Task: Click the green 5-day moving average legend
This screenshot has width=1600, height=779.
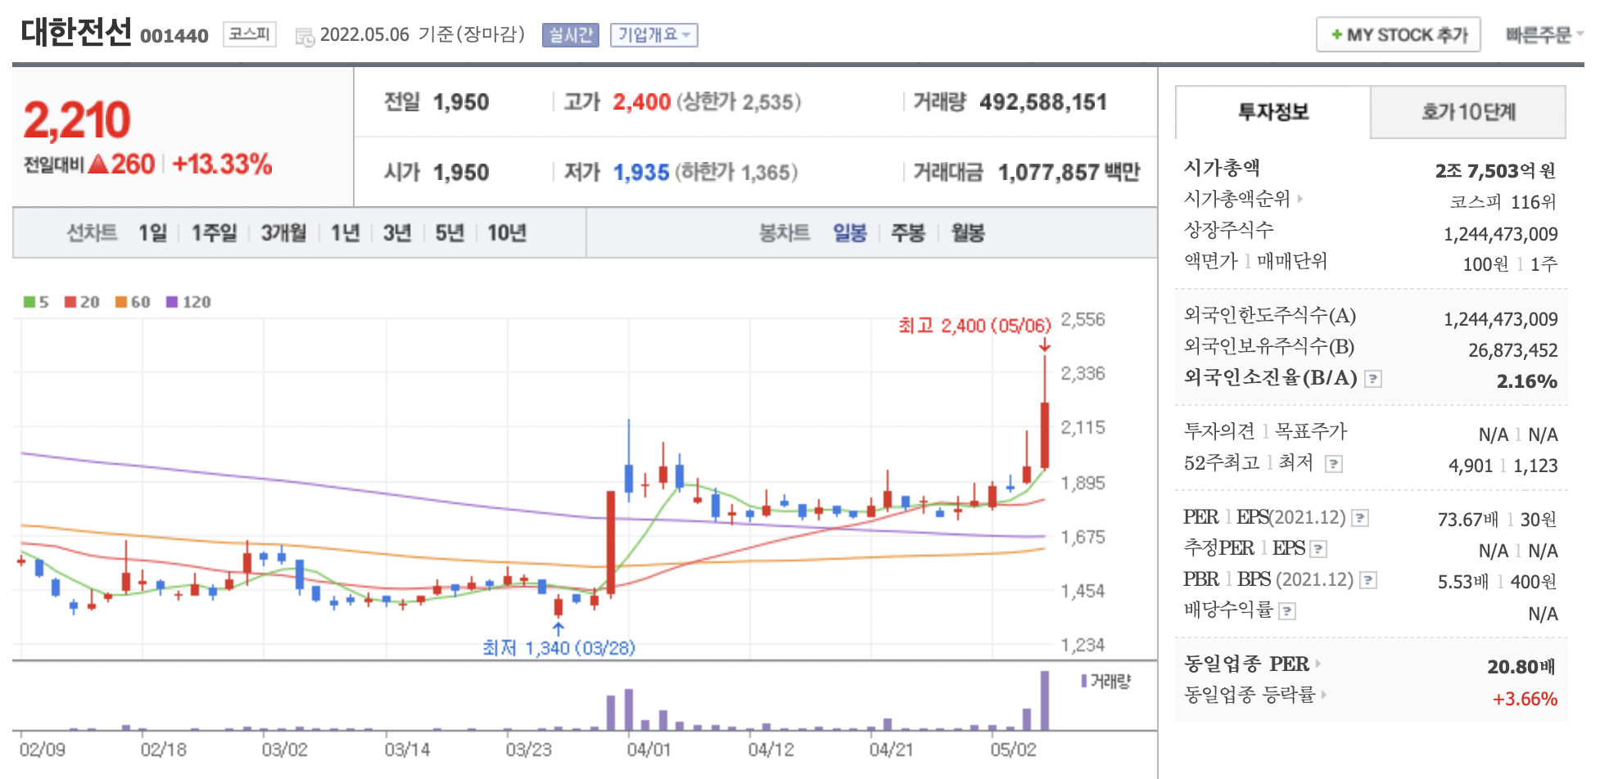Action: [37, 302]
